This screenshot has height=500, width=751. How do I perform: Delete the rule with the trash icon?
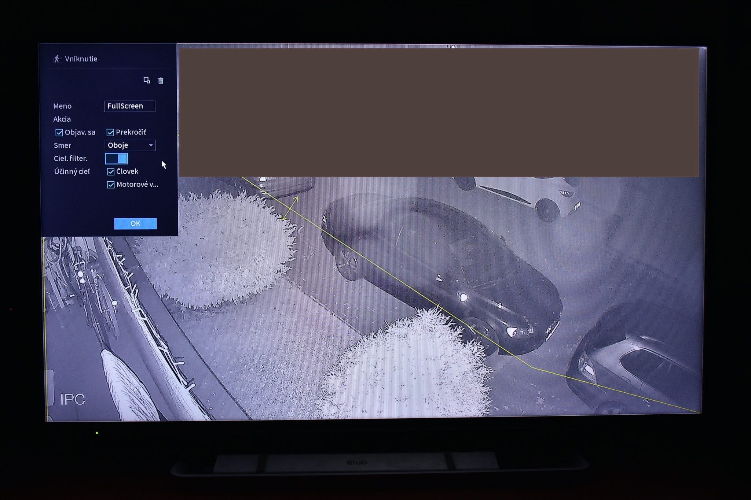[x=161, y=81]
